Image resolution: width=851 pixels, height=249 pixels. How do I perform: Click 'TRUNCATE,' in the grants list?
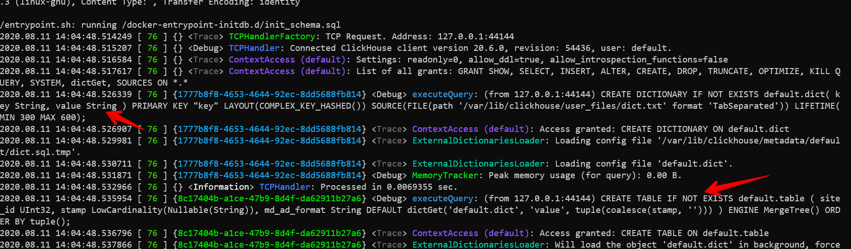(x=731, y=71)
